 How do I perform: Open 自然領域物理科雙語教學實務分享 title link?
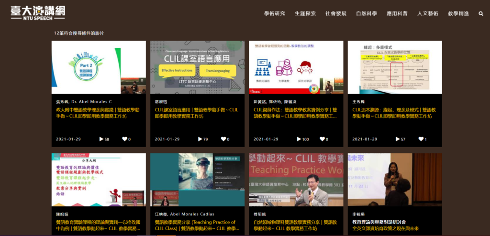[295, 225]
